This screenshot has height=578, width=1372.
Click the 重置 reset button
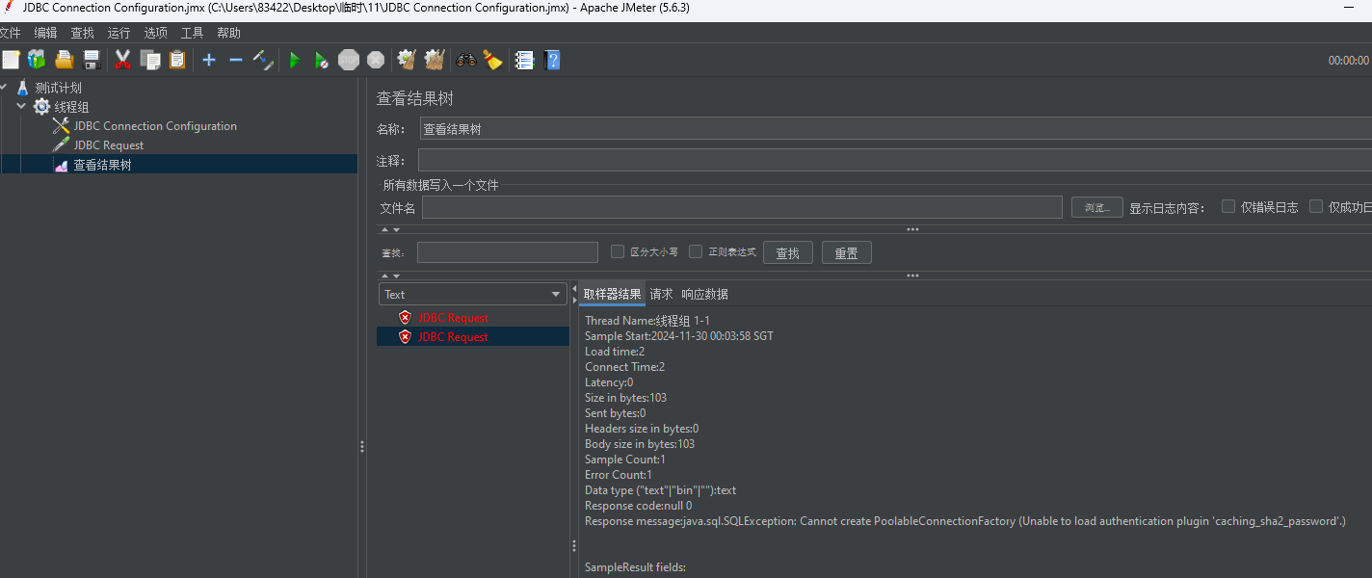[x=847, y=252]
